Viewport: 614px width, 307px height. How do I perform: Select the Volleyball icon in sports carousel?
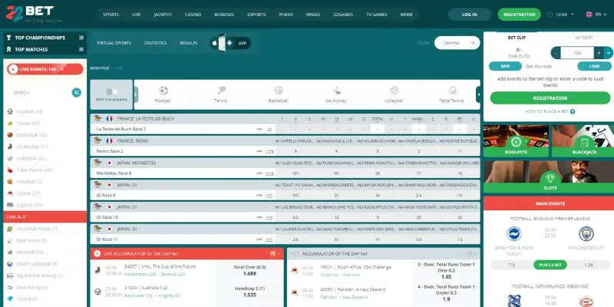(x=394, y=91)
